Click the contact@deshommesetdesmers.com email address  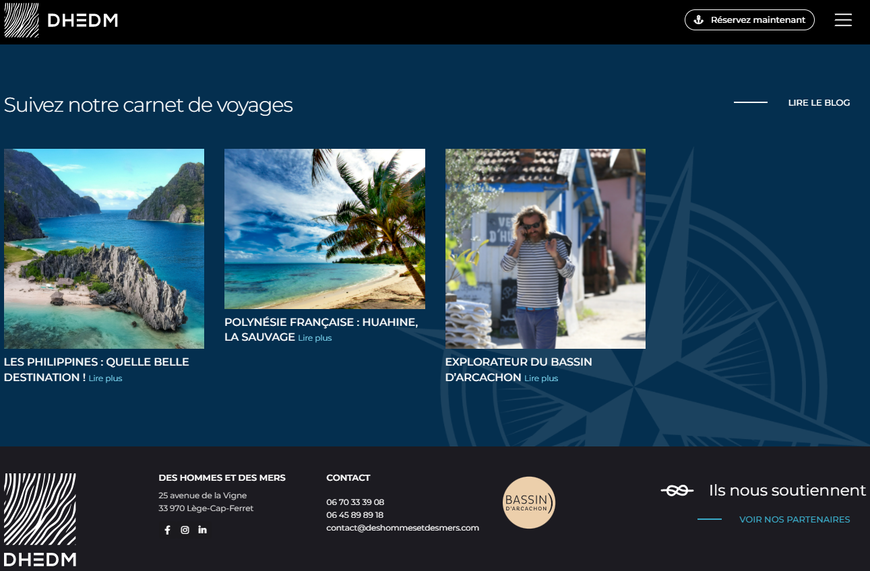tap(402, 528)
